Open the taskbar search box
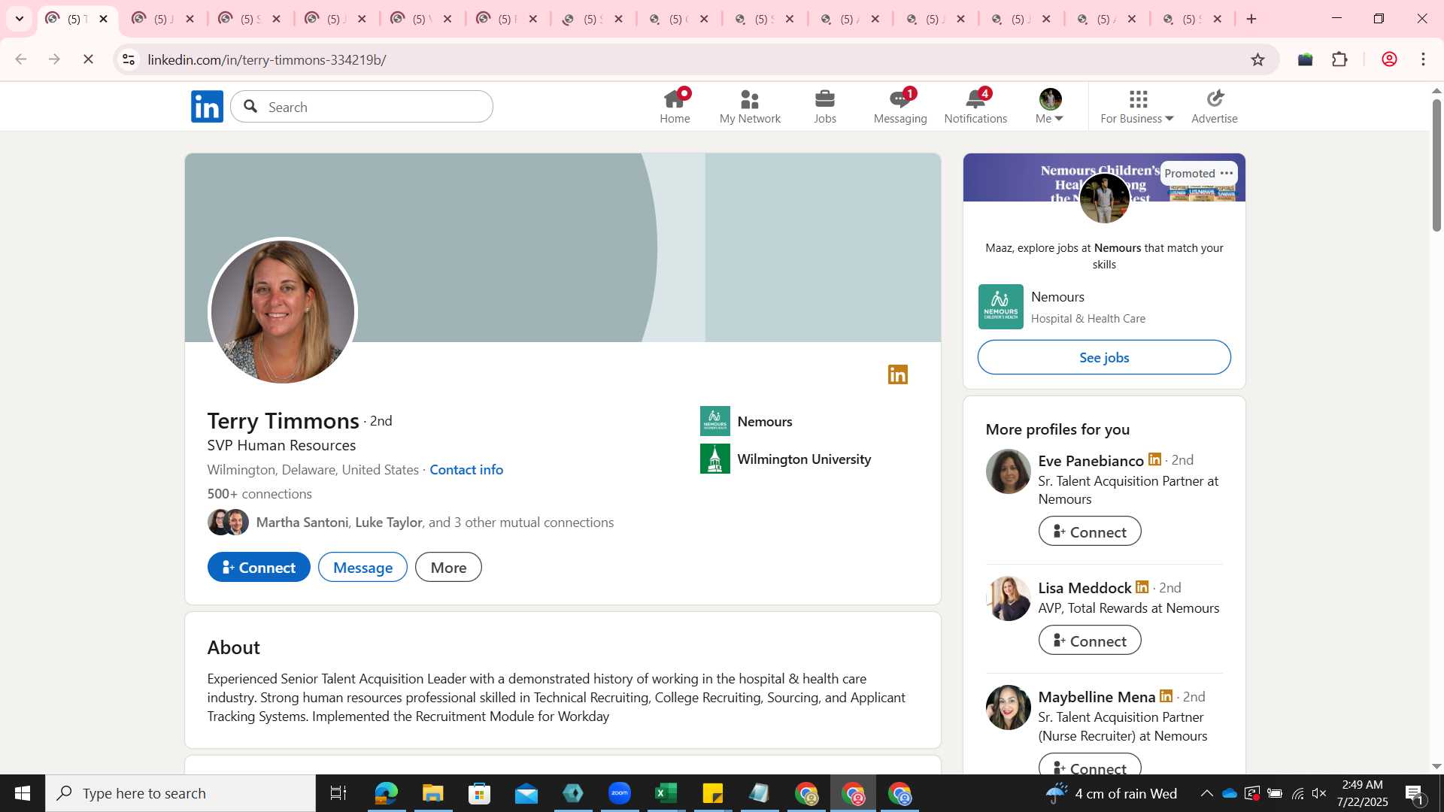Screen dimensions: 1444x812 tap(180, 793)
